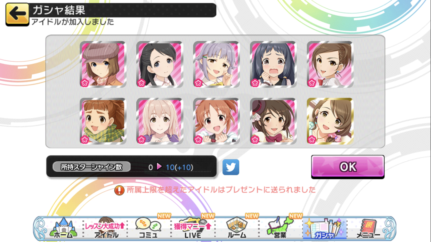
Task: Confirm with the pink OK button
Action: 348,167
